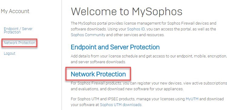The width and height of the screenshot is (227, 110).
Task: Click the My Account sidebar heading
Action: (15, 11)
